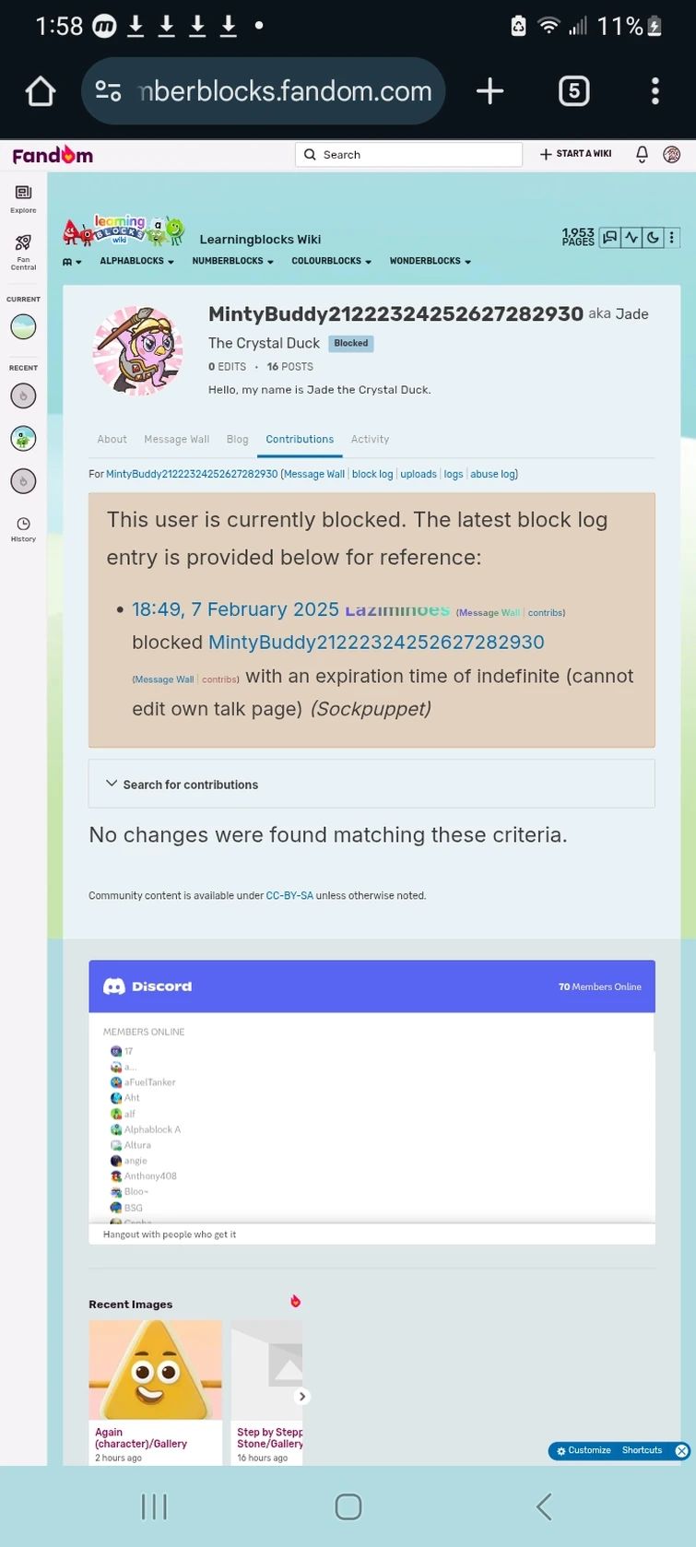696x1547 pixels.
Task: Open the WONDERBLOCKS navigation dropdown
Action: pos(430,261)
